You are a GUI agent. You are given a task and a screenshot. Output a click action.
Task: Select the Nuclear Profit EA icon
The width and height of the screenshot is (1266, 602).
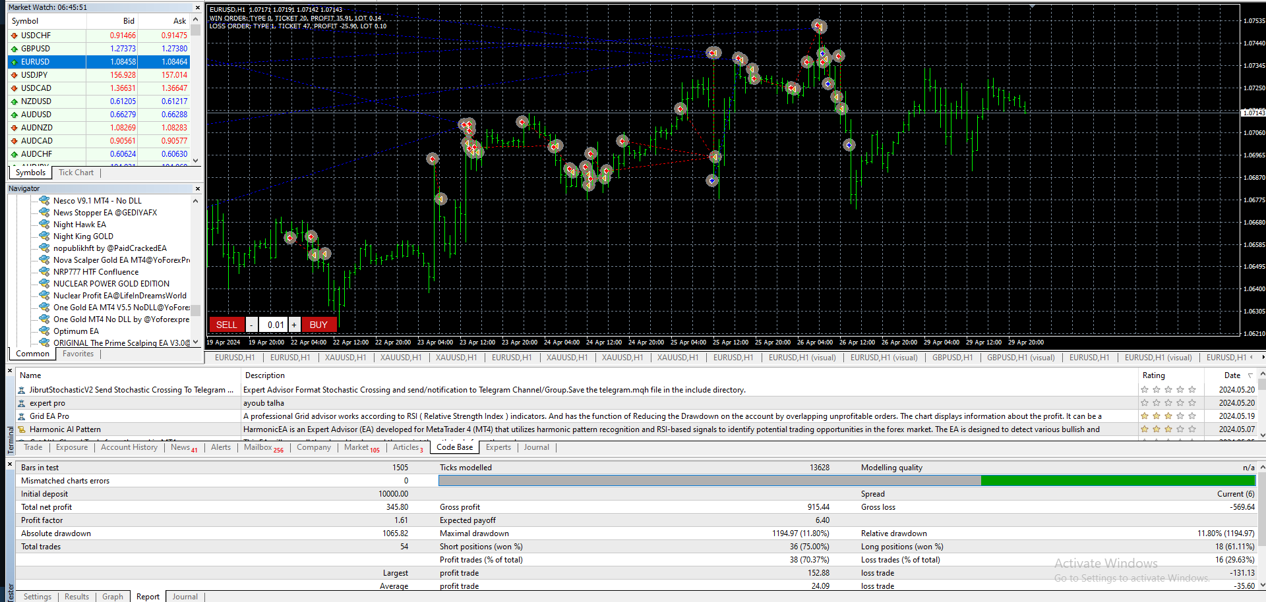pyautogui.click(x=44, y=295)
